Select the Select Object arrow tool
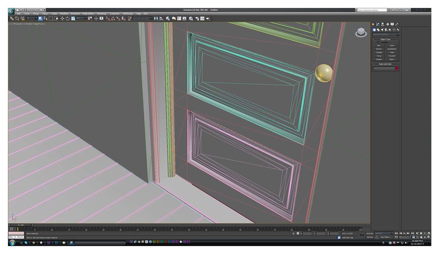The width and height of the screenshot is (439, 254). [40, 19]
